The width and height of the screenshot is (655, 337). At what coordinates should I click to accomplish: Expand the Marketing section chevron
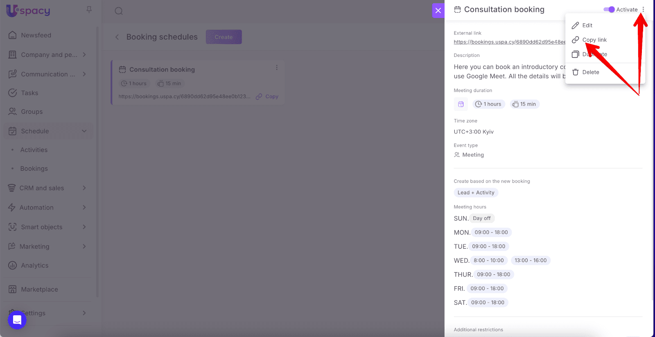84,247
